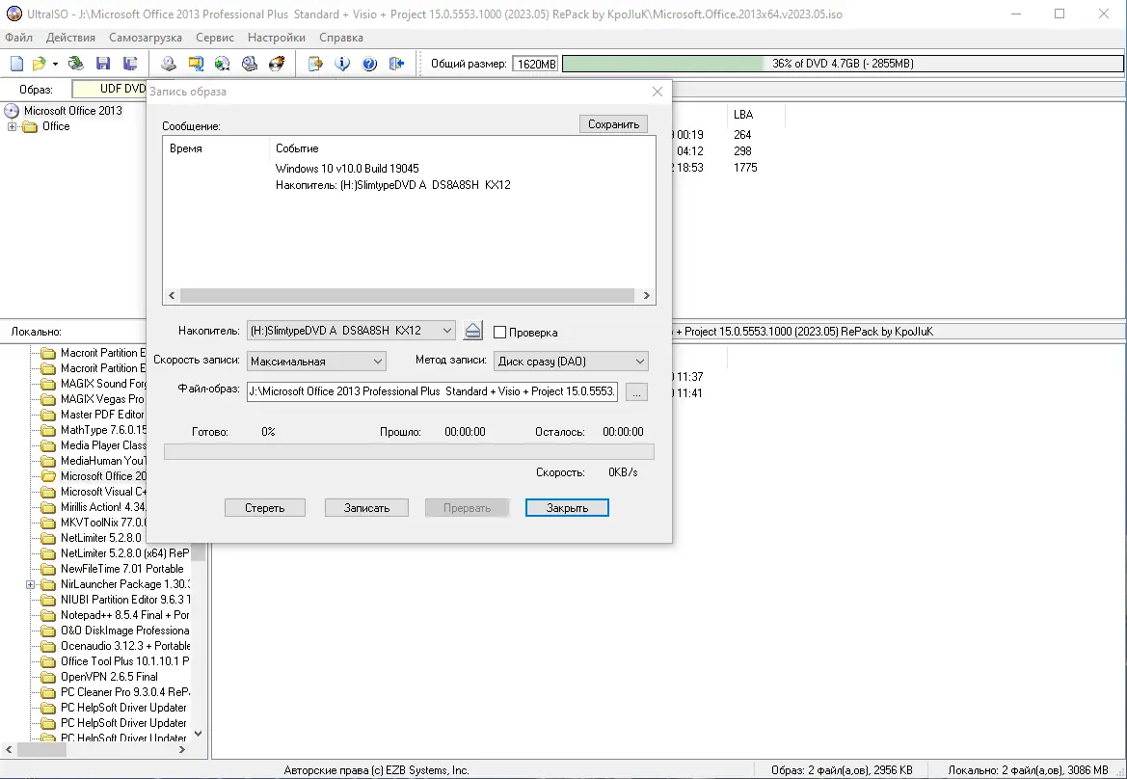Click the registration toolbar icon
The image size is (1127, 779).
click(x=315, y=64)
